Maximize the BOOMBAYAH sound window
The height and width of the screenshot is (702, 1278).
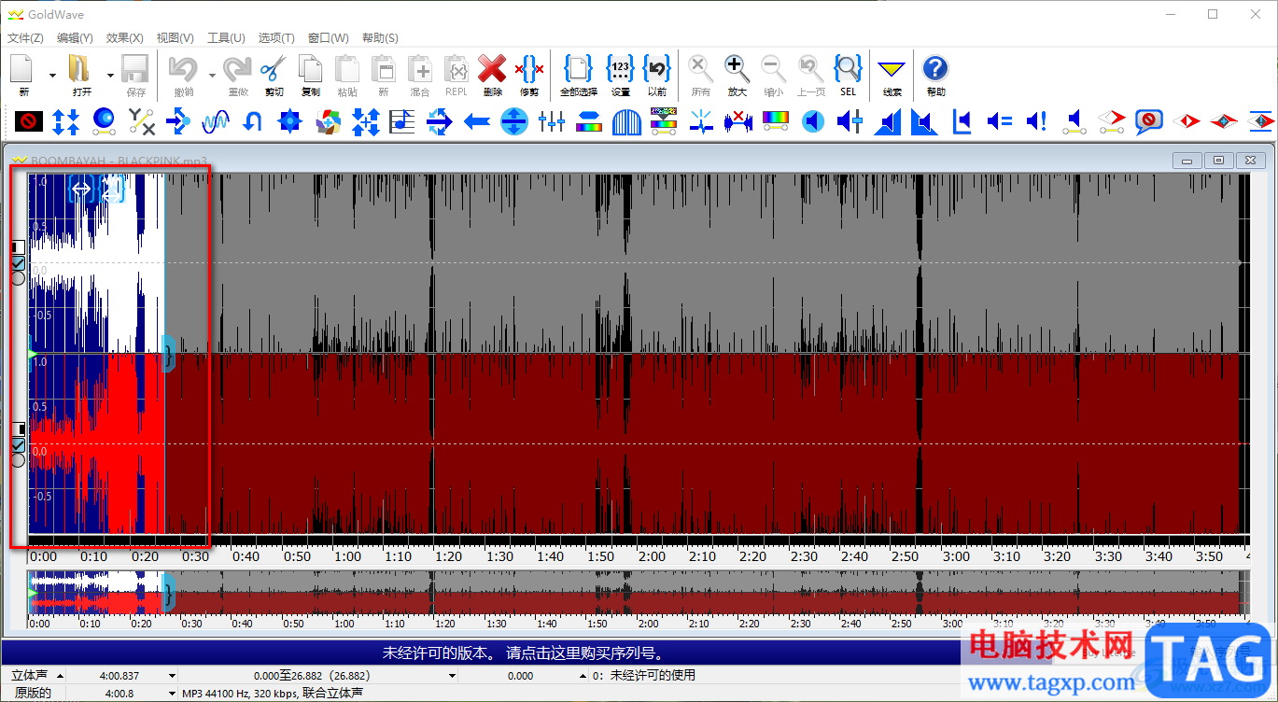coord(1219,161)
